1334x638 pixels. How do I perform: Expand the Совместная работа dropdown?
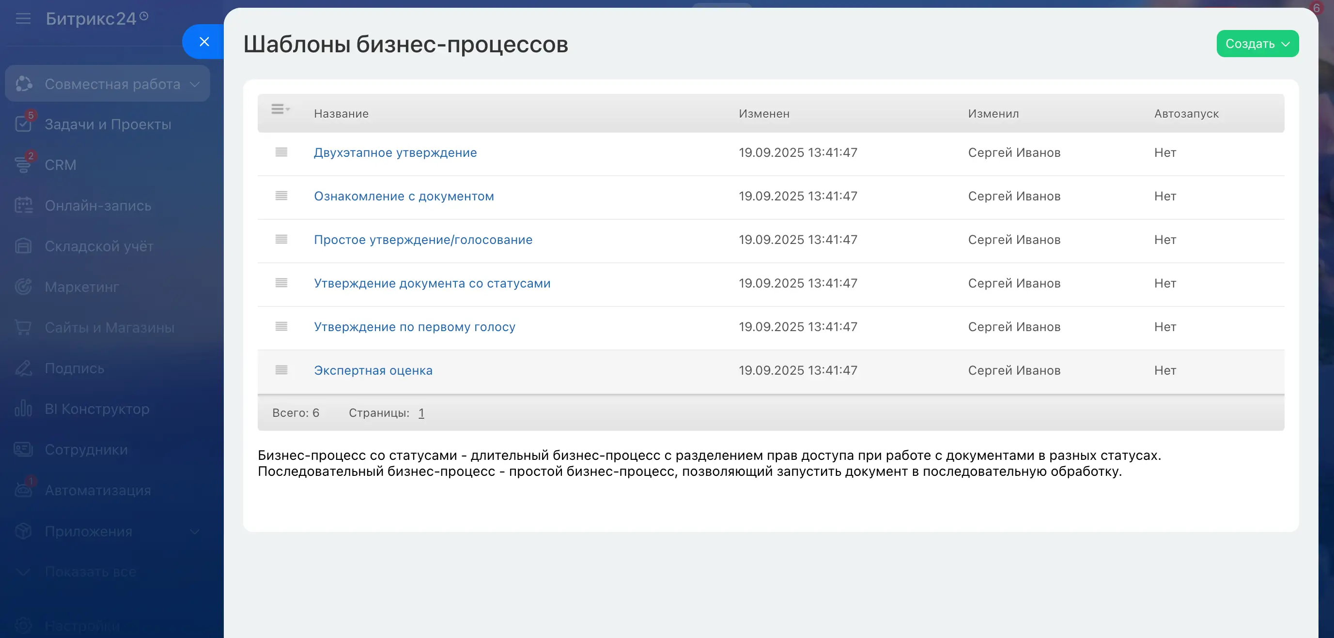(195, 83)
